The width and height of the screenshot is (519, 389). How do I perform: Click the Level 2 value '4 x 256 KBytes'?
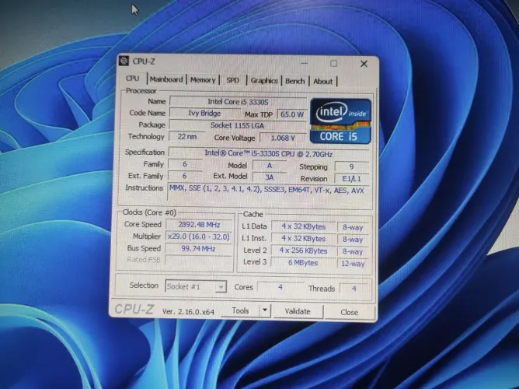pos(303,251)
